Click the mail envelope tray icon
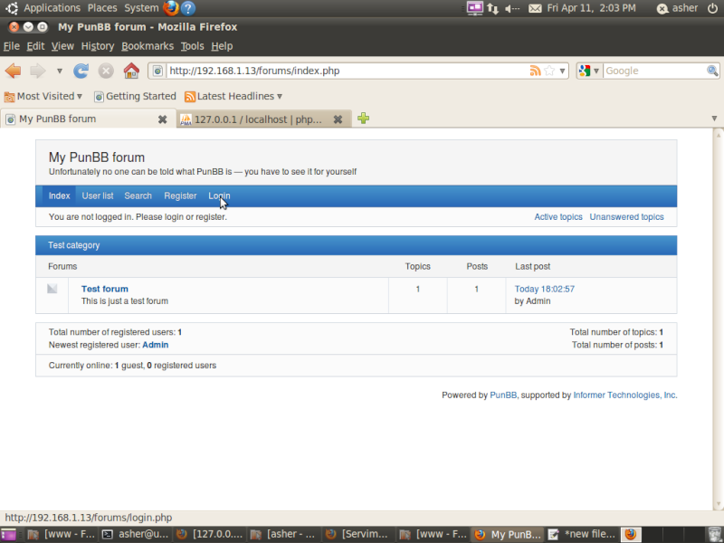 (x=535, y=8)
